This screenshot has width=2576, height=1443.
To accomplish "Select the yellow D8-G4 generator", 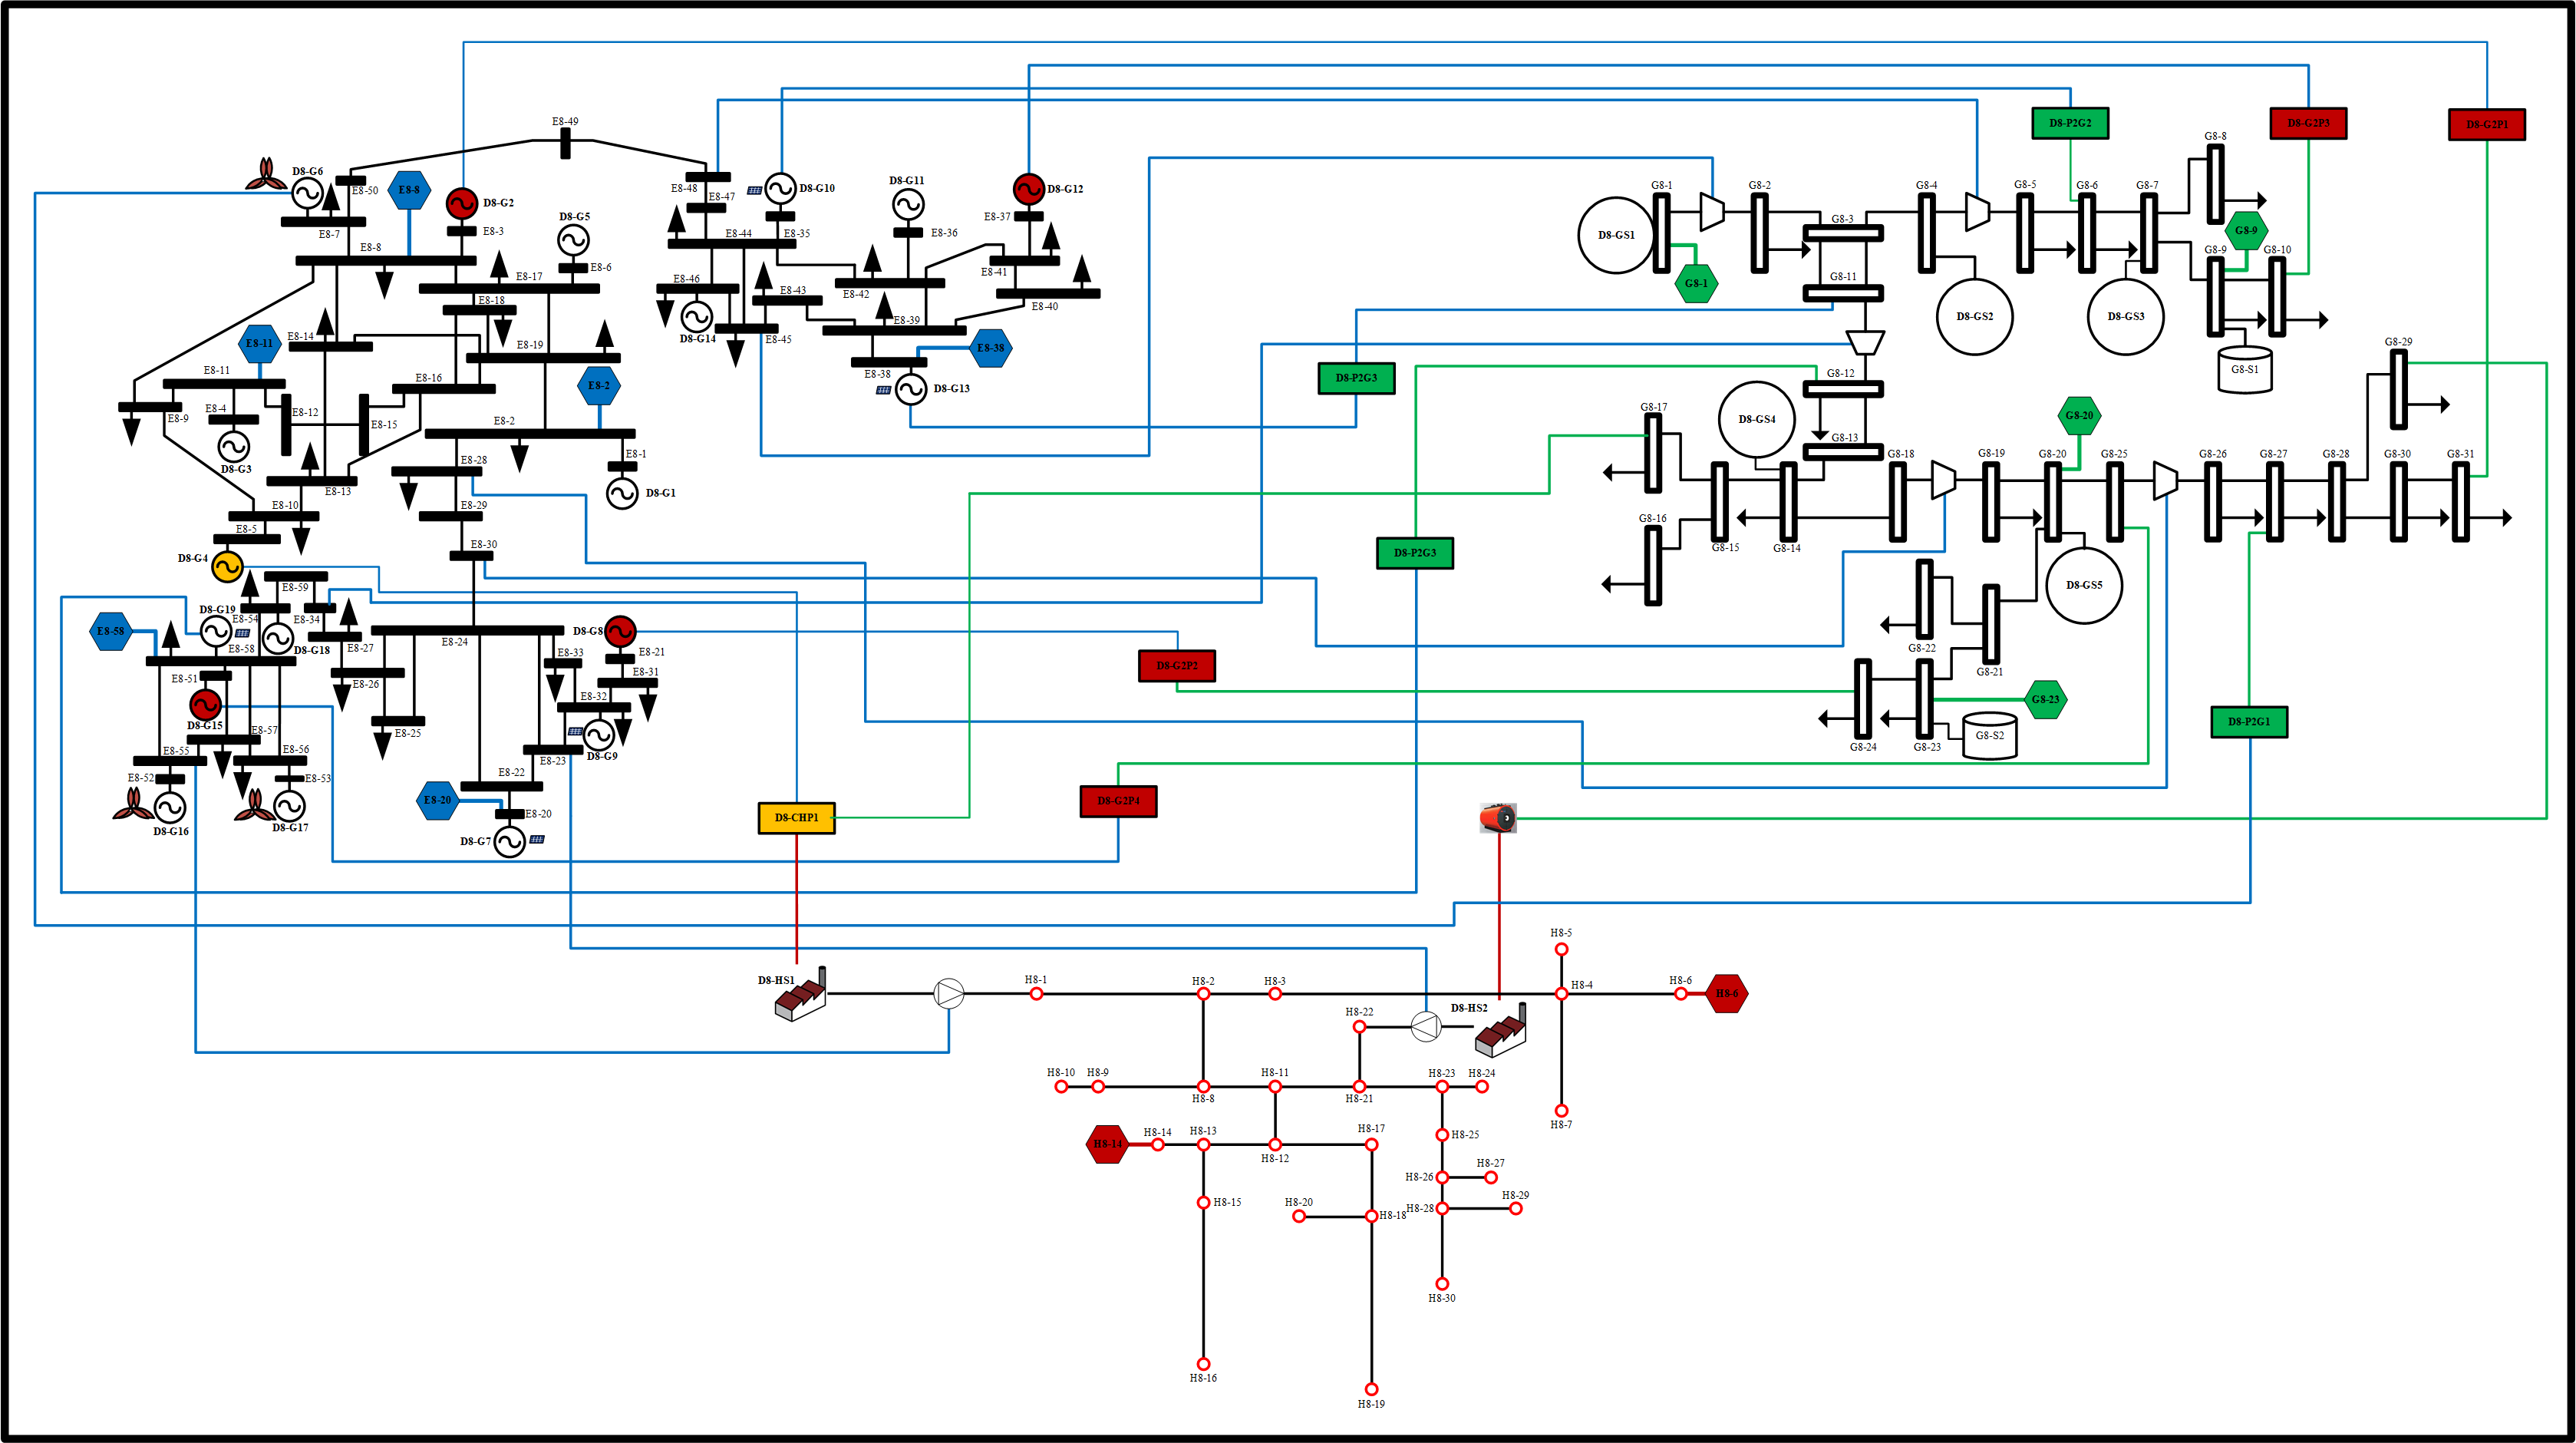I will [x=227, y=566].
